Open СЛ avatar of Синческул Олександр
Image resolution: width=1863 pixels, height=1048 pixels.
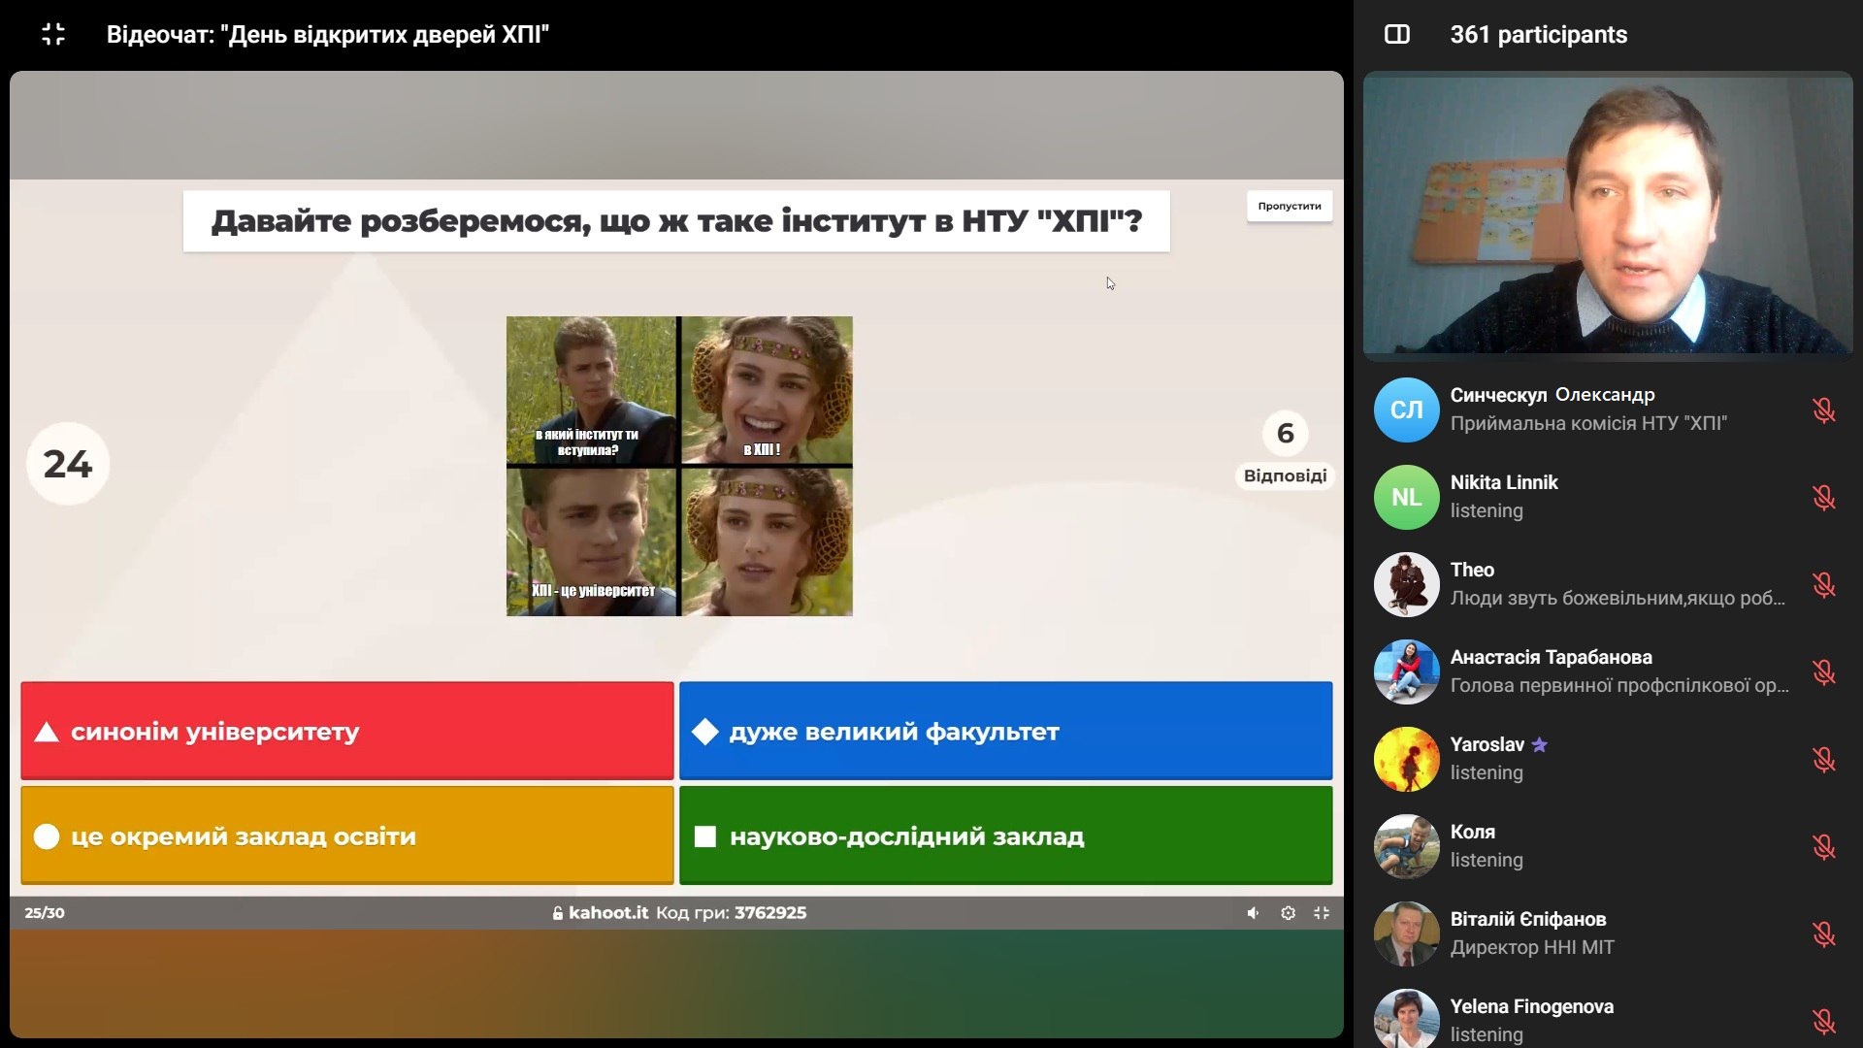click(1406, 409)
